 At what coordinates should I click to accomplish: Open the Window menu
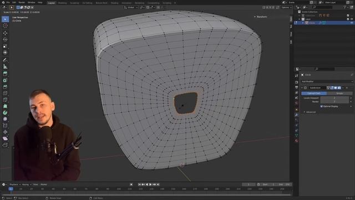pyautogui.click(x=32, y=2)
